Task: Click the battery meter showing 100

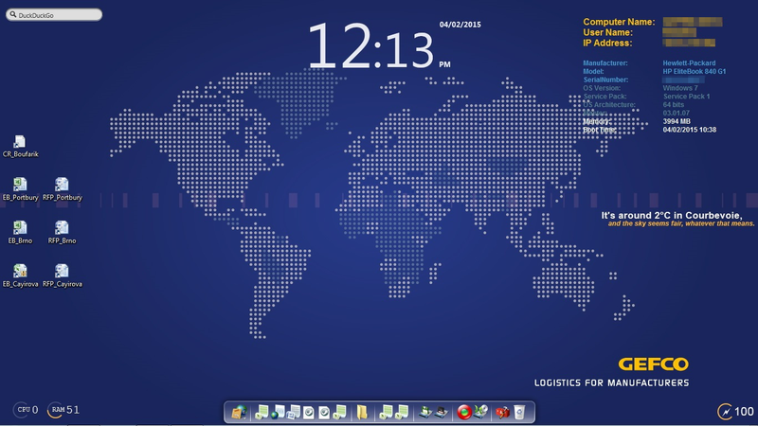Action: tap(735, 412)
